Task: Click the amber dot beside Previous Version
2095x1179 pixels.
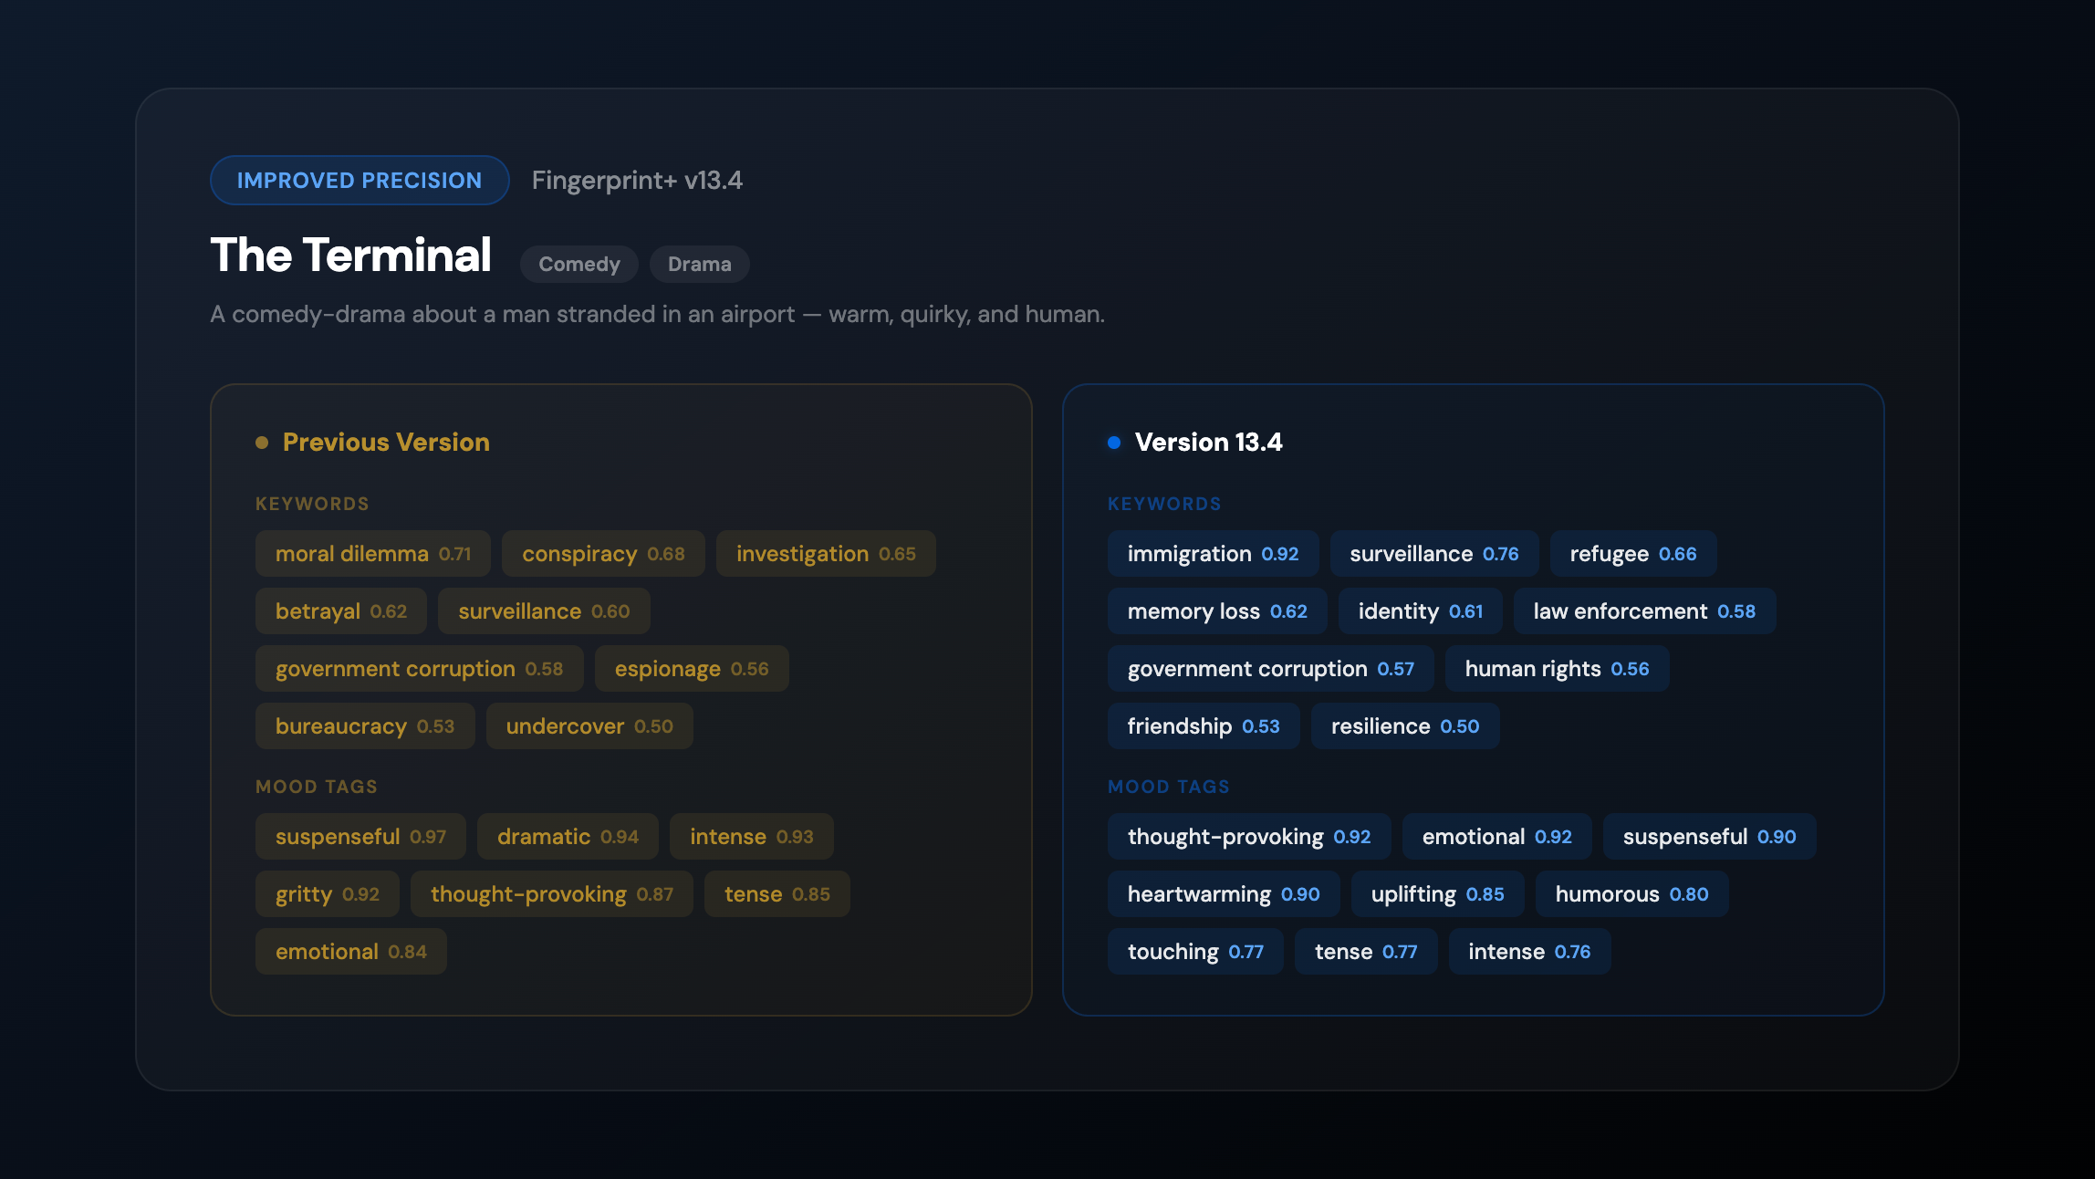Action: tap(262, 443)
